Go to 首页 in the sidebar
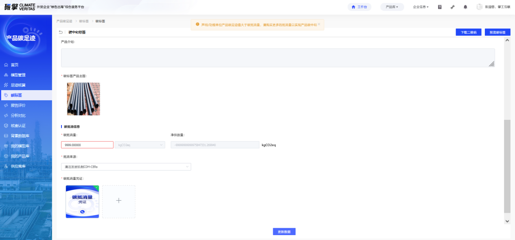515x240 pixels. point(15,65)
